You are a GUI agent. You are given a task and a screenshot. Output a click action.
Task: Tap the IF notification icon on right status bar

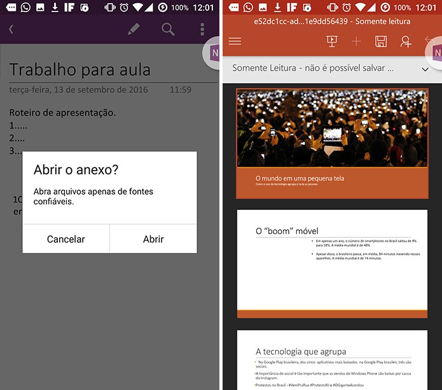tap(292, 8)
